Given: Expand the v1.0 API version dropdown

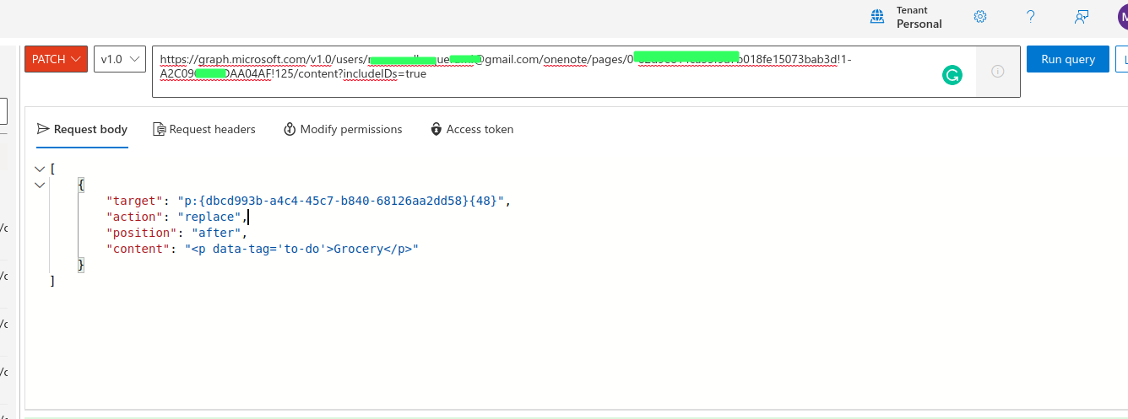Looking at the screenshot, I should coord(119,59).
